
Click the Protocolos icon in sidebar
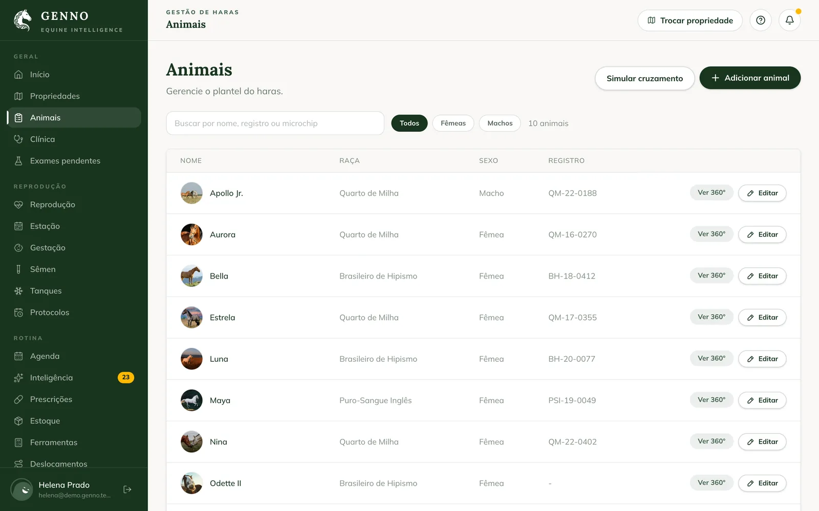point(18,313)
